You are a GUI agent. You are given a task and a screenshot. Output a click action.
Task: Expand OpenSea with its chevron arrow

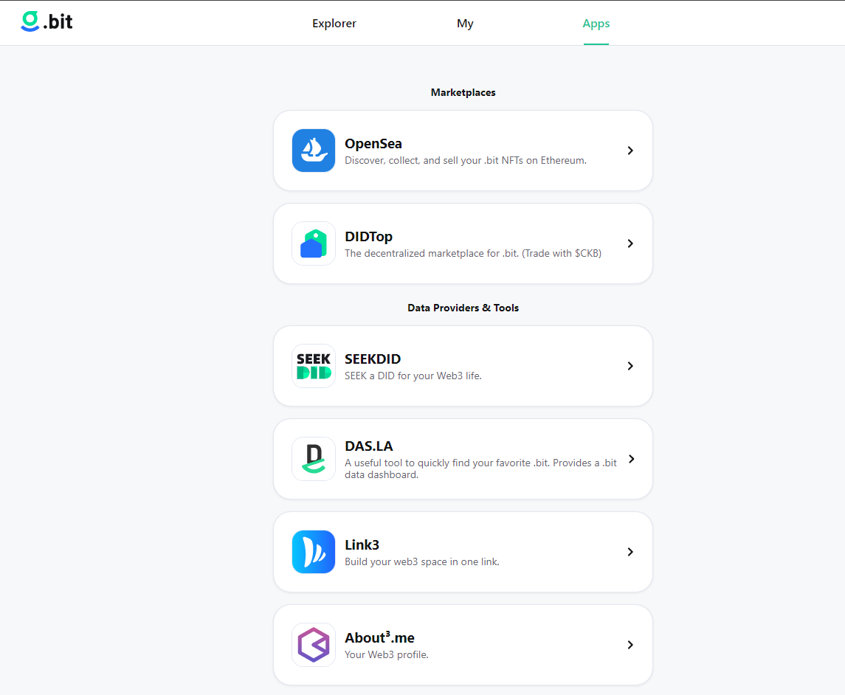point(630,151)
